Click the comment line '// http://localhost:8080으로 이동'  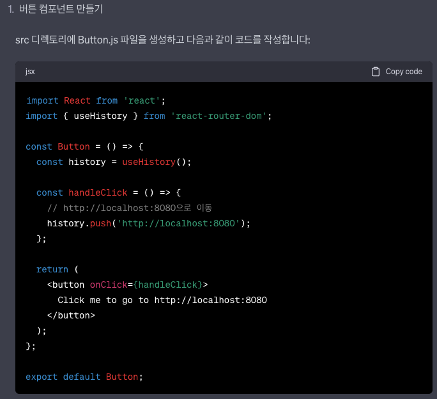pos(130,208)
